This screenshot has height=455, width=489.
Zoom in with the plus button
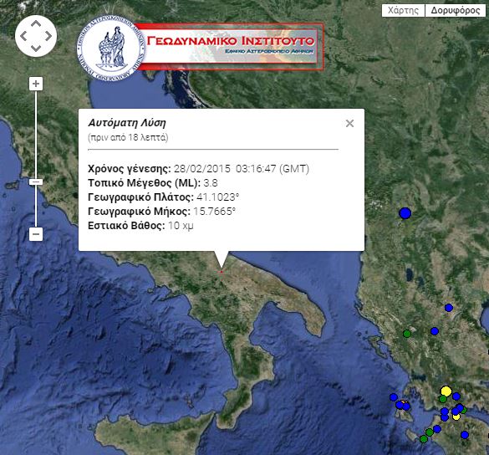coord(36,84)
